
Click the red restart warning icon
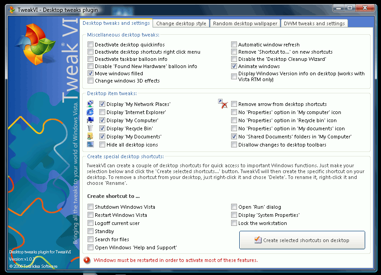87,260
